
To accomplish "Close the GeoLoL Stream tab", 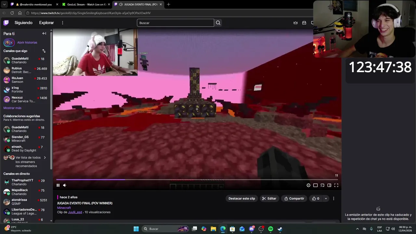I will (x=109, y=5).
